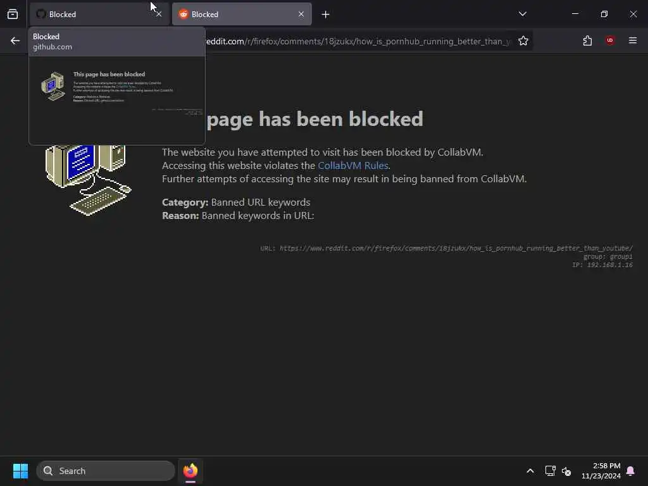The width and height of the screenshot is (648, 486).
Task: Open network status tray icon
Action: pos(550,471)
